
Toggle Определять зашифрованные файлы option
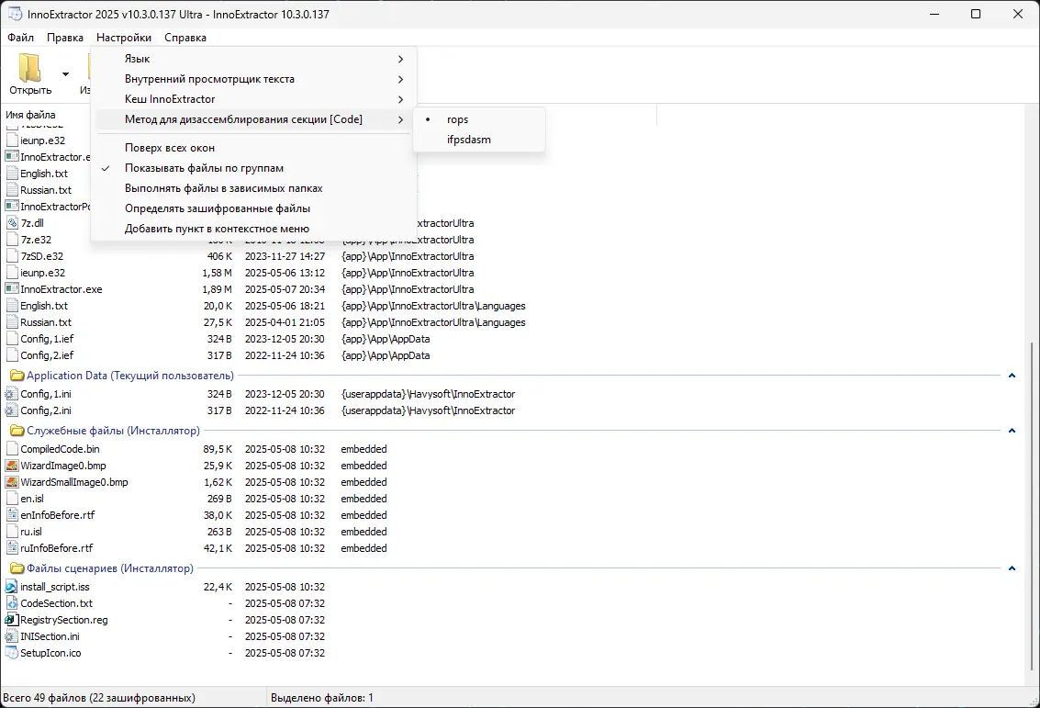253,208
